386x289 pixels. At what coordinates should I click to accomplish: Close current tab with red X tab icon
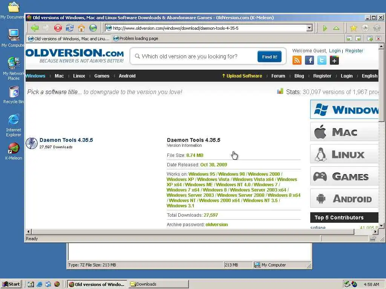click(378, 38)
